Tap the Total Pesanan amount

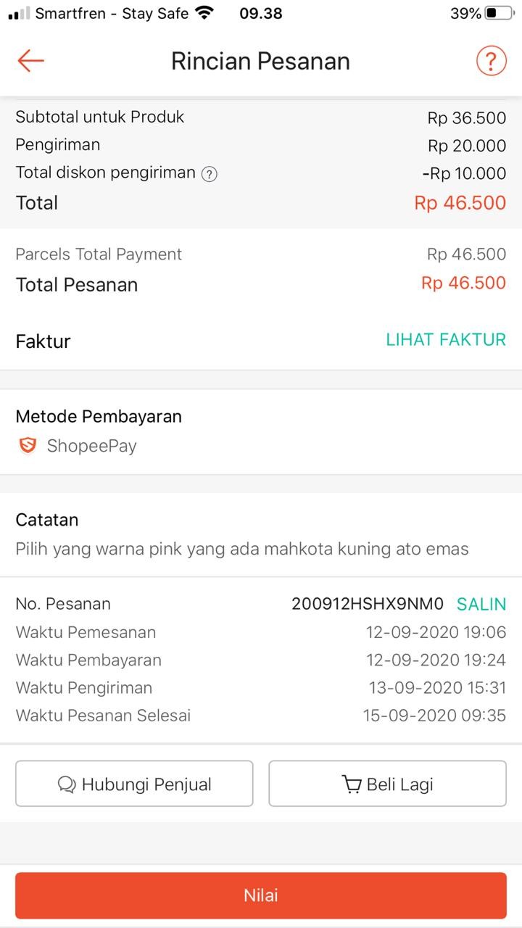tap(463, 283)
